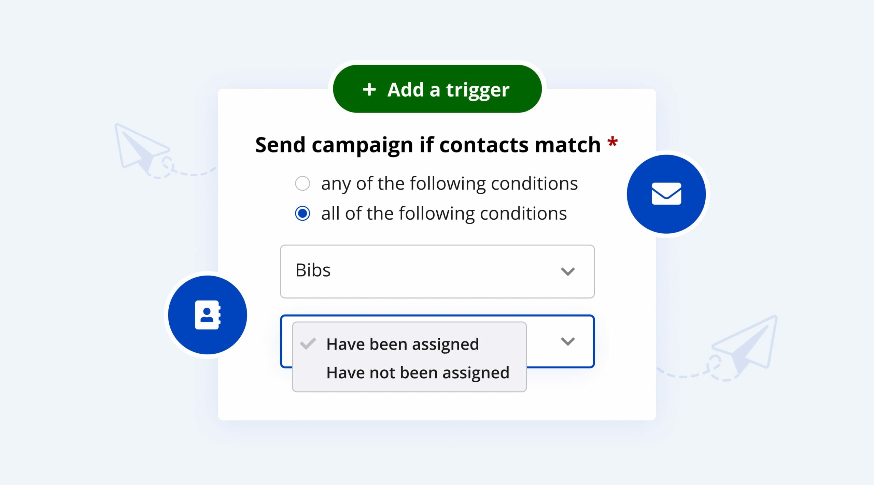Choose 'Have been assigned' option
The height and width of the screenshot is (485, 874).
point(403,344)
